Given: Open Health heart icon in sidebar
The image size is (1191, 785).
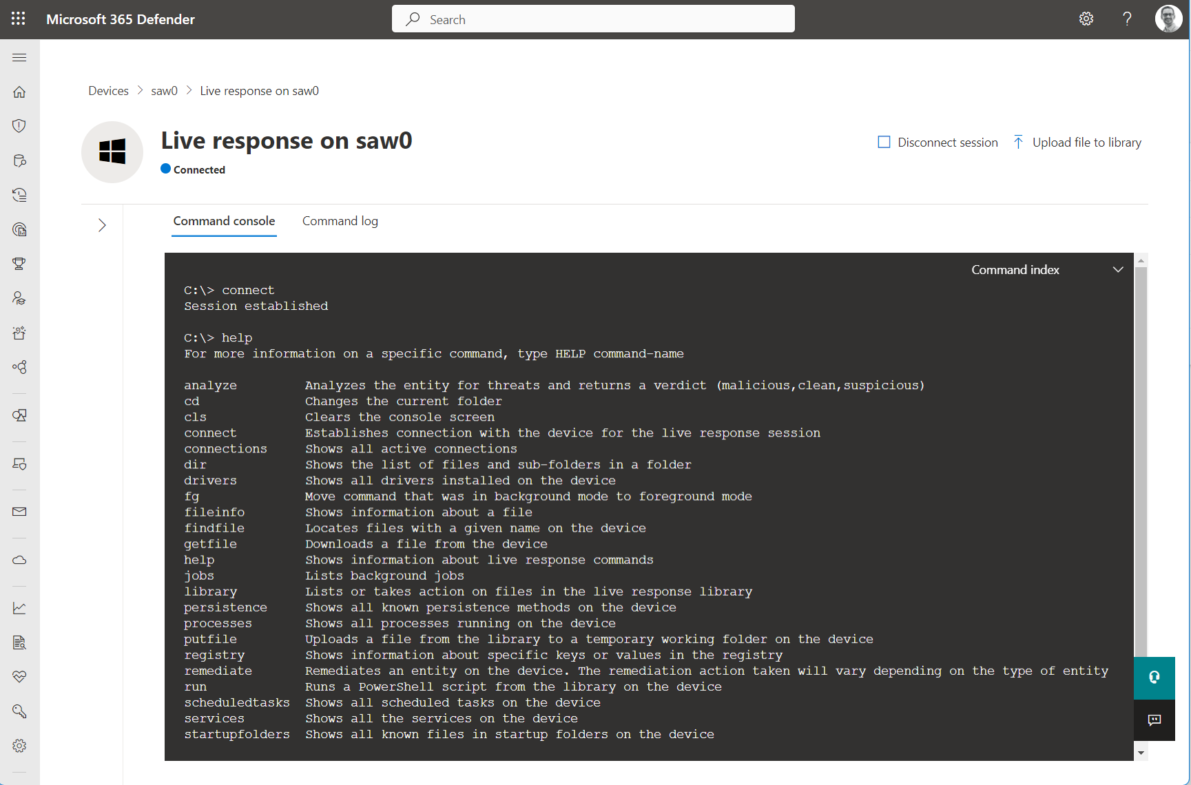Looking at the screenshot, I should (19, 677).
